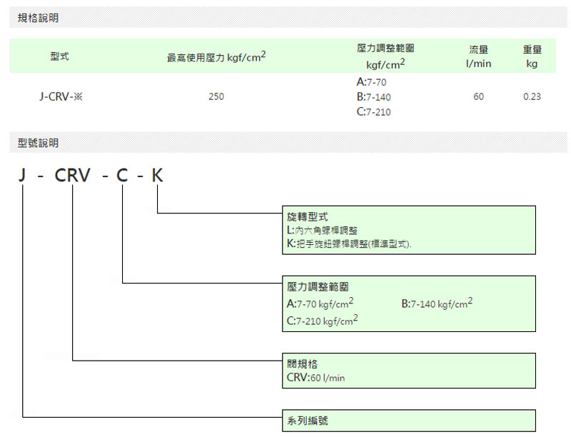Select the 型式 column header
This screenshot has width=571, height=437.
point(59,56)
